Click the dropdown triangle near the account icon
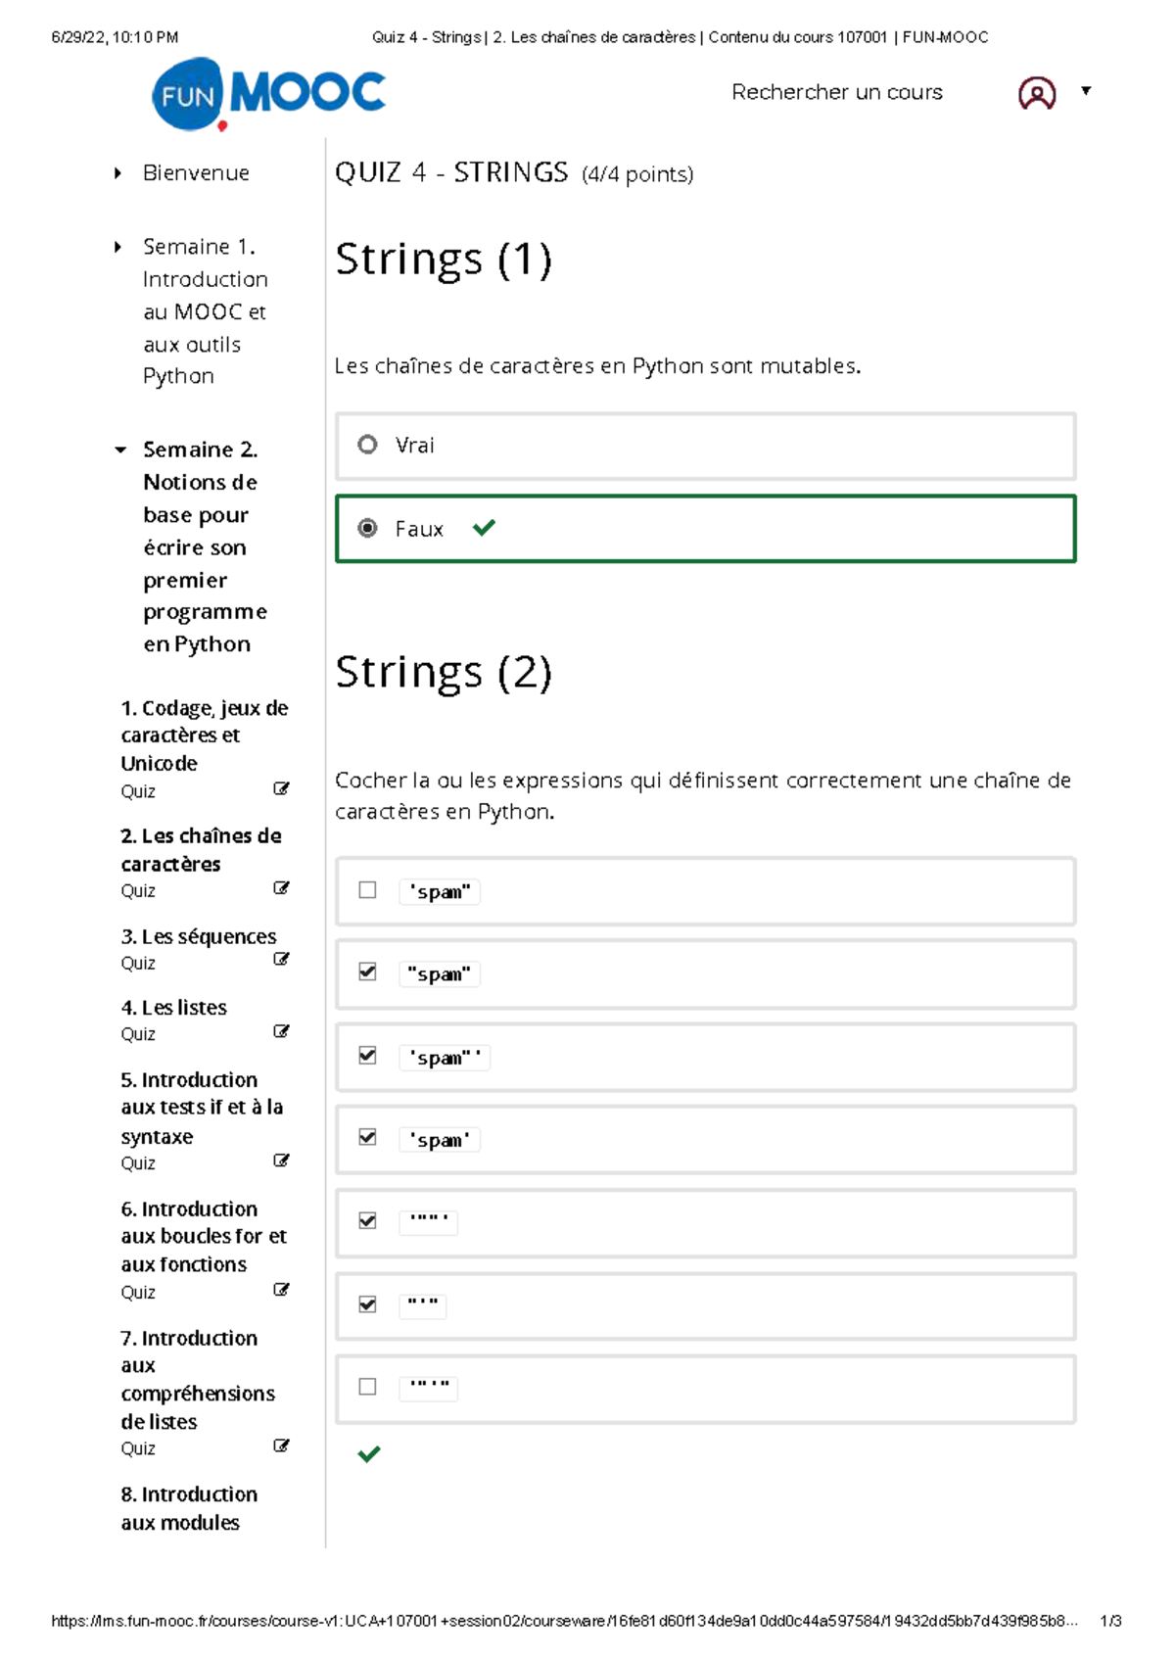This screenshot has height=1659, width=1175. pos(1087,89)
